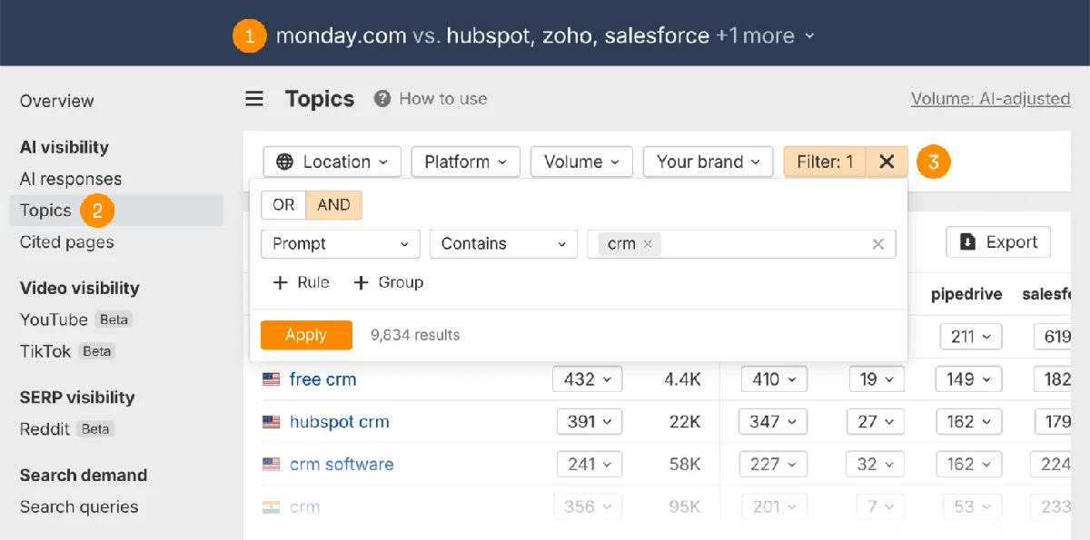
Task: Open the hamburger menu beside Topics
Action: coord(254,99)
